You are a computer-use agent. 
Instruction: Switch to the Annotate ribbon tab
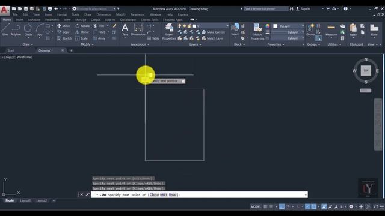point(34,20)
